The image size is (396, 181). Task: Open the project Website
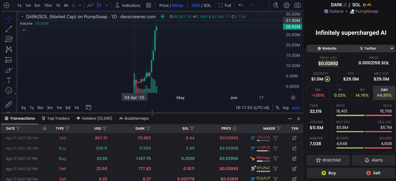click(327, 48)
